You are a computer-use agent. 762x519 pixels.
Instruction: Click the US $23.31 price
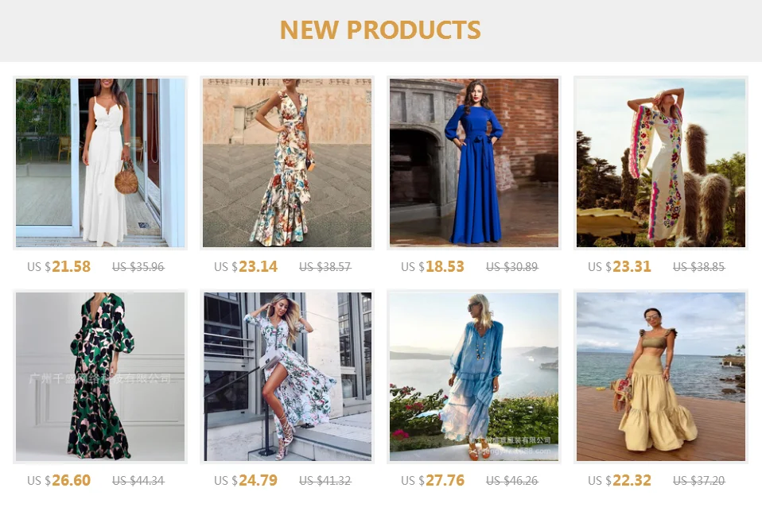(620, 266)
